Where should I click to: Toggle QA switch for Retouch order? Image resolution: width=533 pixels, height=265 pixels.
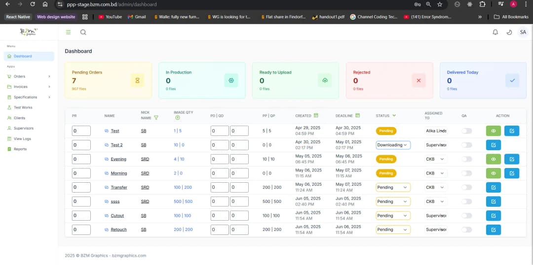[x=466, y=230]
